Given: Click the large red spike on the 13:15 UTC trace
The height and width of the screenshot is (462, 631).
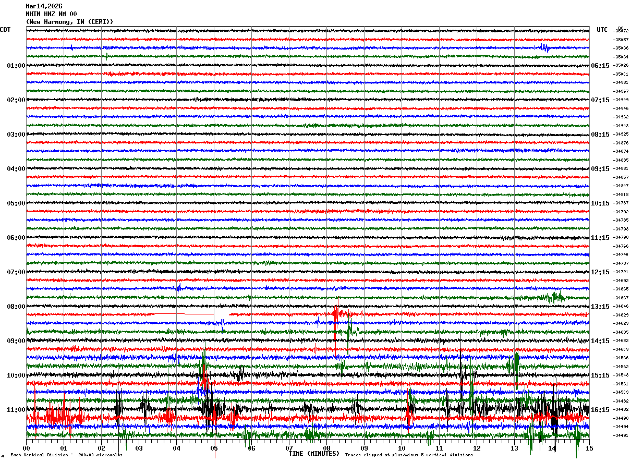Looking at the screenshot, I should 335,326.
